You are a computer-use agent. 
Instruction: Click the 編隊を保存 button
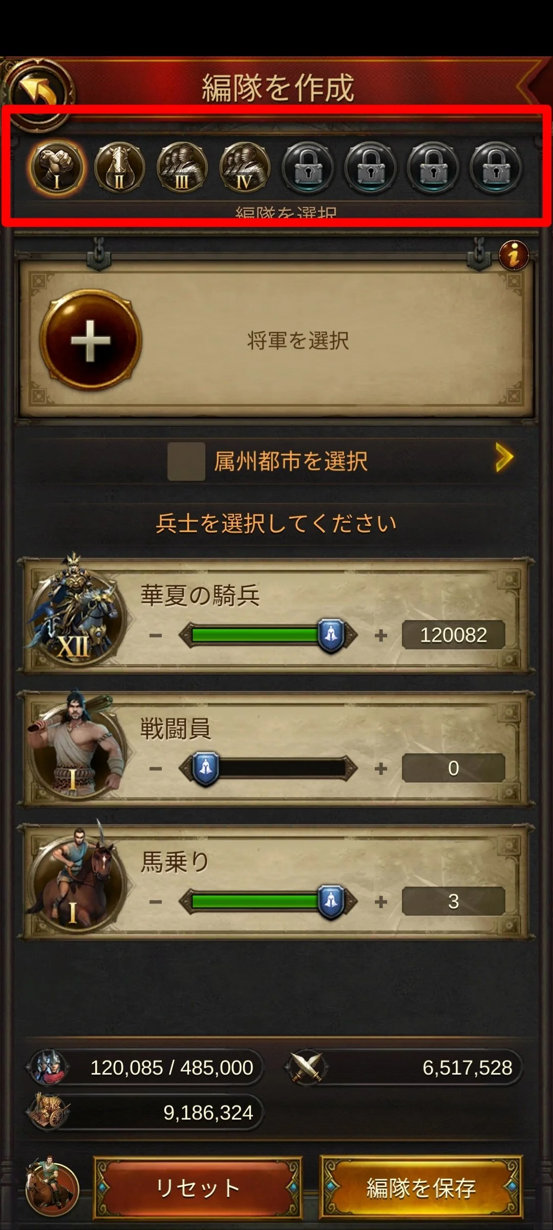click(421, 1187)
